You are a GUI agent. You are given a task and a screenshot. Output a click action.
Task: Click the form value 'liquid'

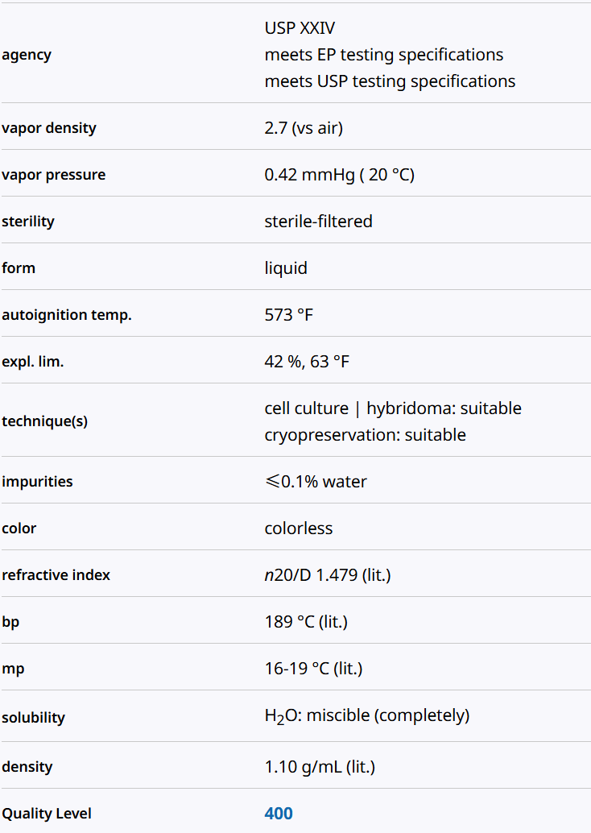(x=286, y=268)
